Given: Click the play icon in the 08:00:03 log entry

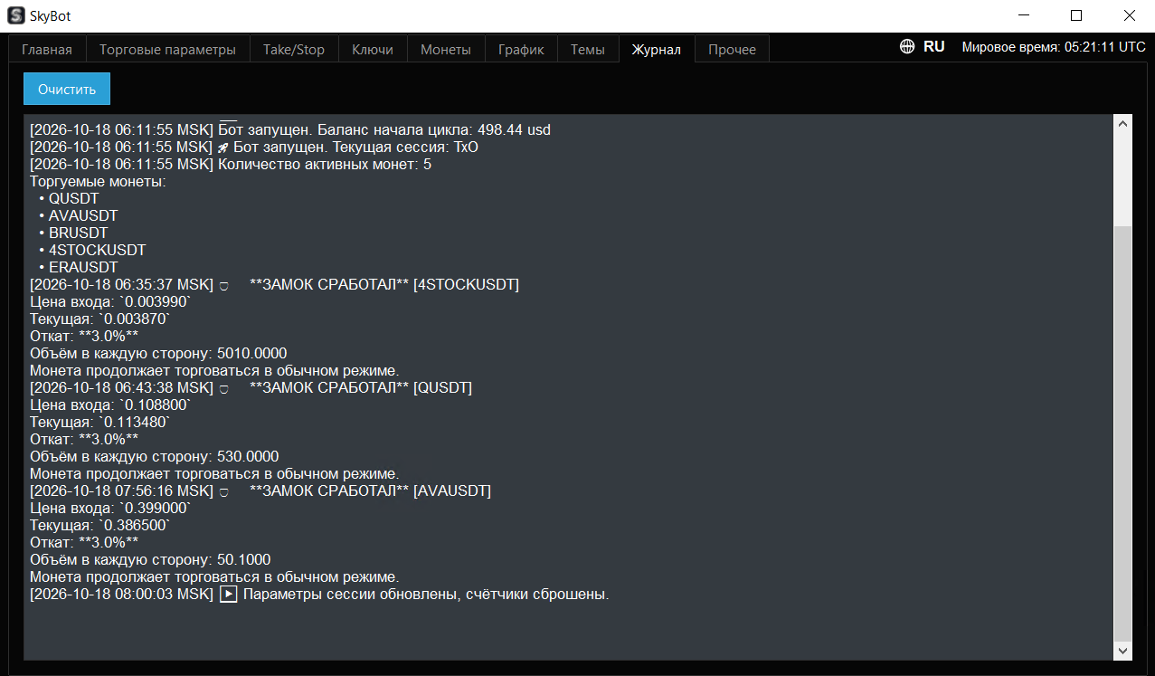Looking at the screenshot, I should tap(229, 595).
